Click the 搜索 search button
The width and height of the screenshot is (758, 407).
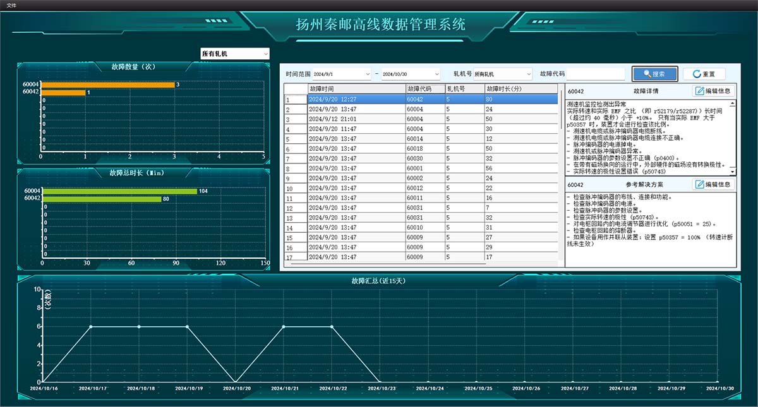(x=655, y=74)
